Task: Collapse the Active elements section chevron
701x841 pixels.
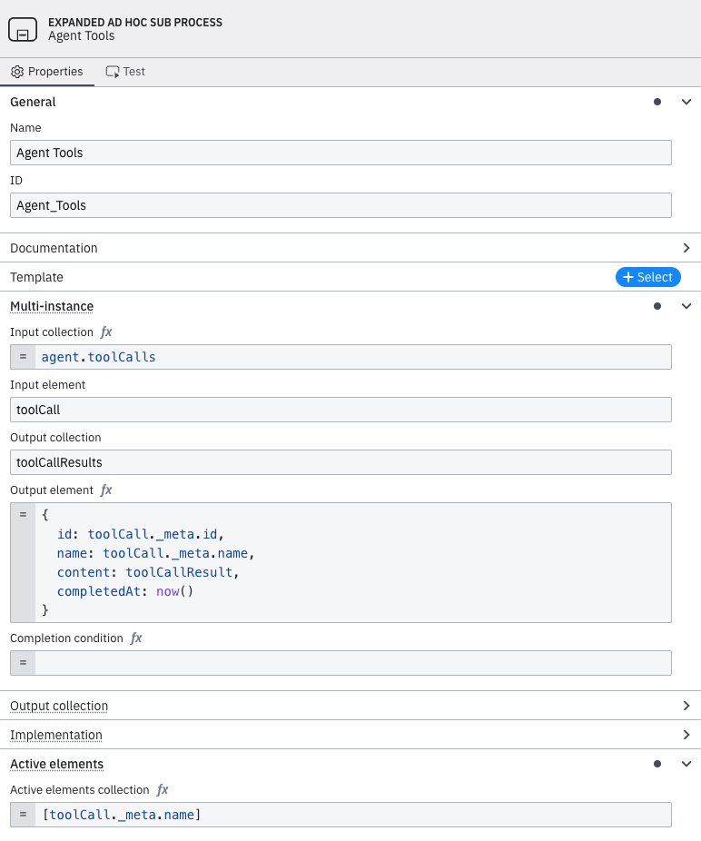Action: click(686, 764)
